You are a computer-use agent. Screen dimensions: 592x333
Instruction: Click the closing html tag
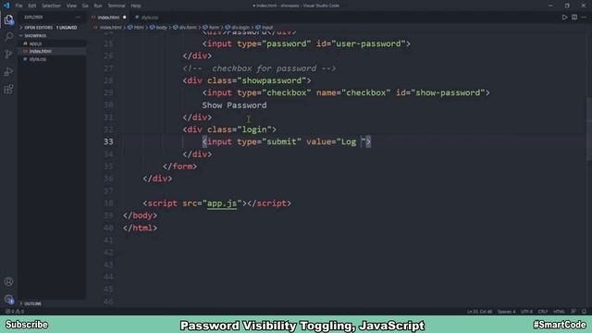coord(140,228)
